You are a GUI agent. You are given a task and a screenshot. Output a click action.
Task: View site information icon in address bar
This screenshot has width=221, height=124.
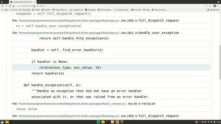coord(18,6)
